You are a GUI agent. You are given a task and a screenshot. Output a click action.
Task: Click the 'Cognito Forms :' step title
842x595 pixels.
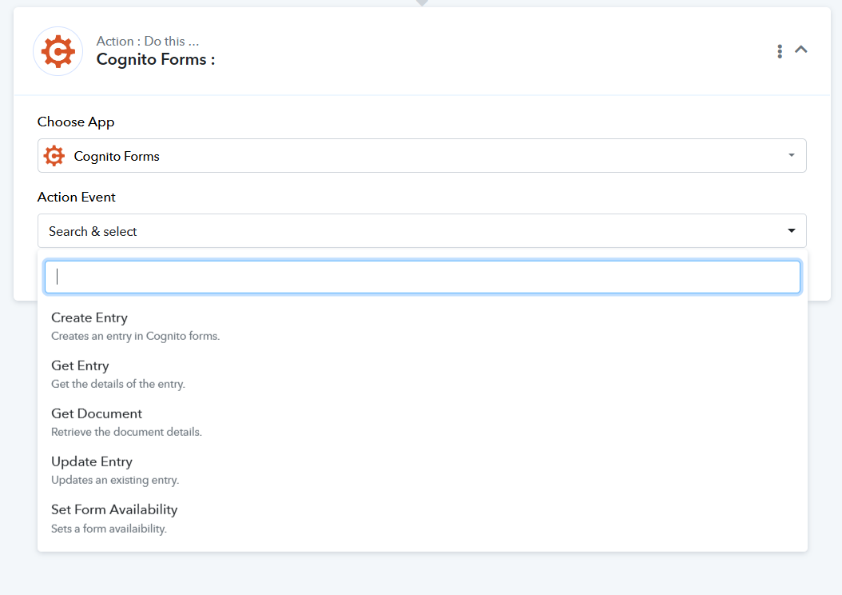click(x=156, y=59)
